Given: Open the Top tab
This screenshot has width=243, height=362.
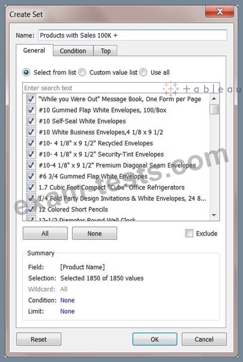Looking at the screenshot, I should coord(106,51).
